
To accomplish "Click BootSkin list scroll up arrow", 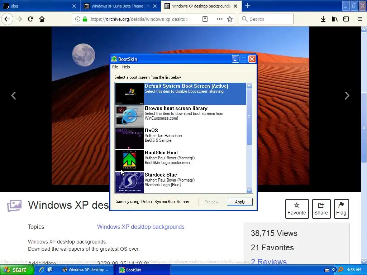I will point(249,86).
